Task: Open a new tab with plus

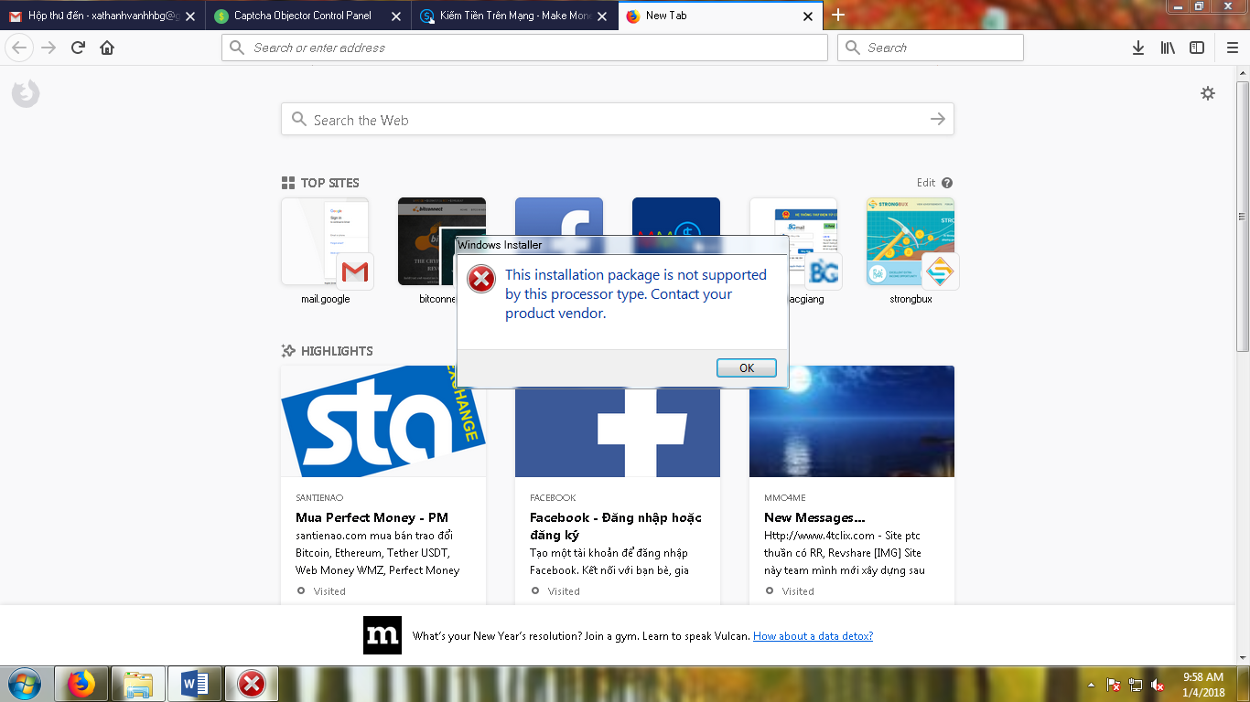Action: (837, 16)
